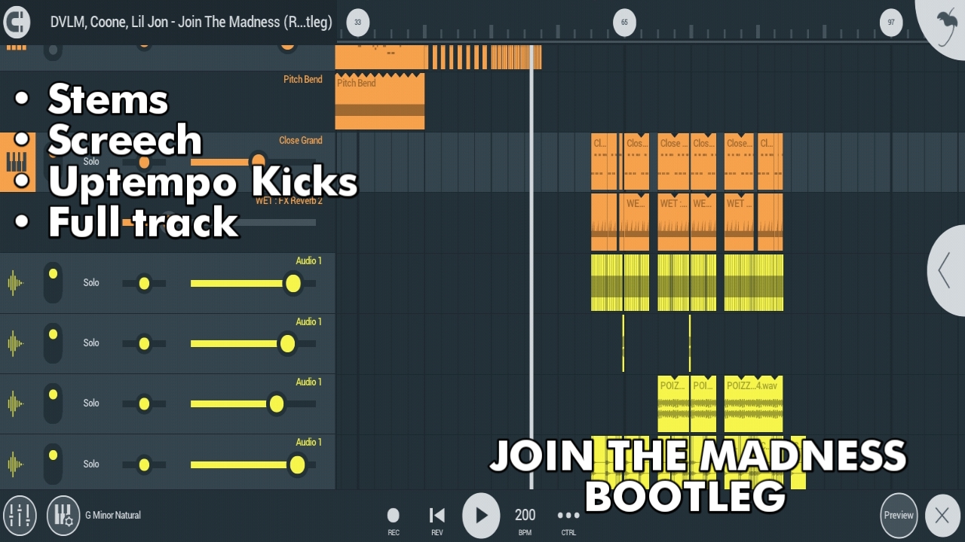Expand the side panel arrow tab

point(946,270)
